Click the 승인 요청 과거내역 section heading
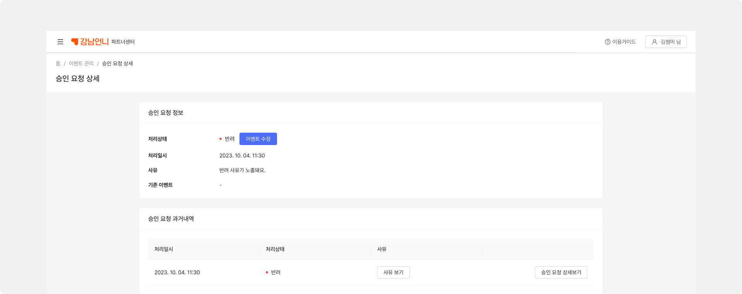This screenshot has height=294, width=742. point(171,219)
